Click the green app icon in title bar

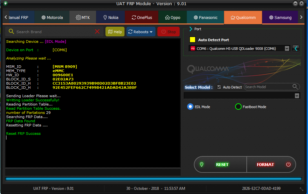click(5, 4)
